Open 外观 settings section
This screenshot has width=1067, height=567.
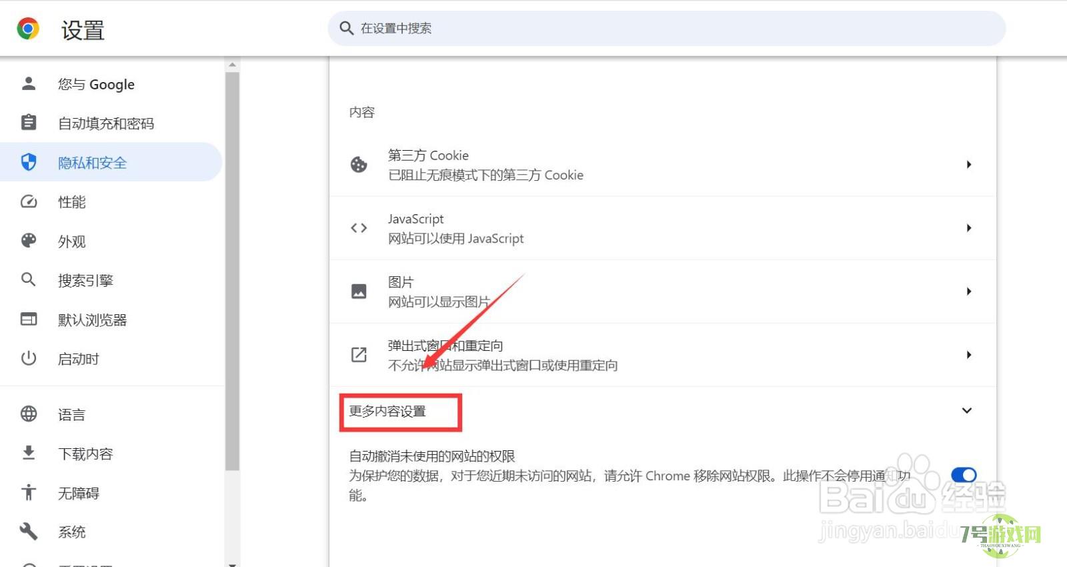111,241
